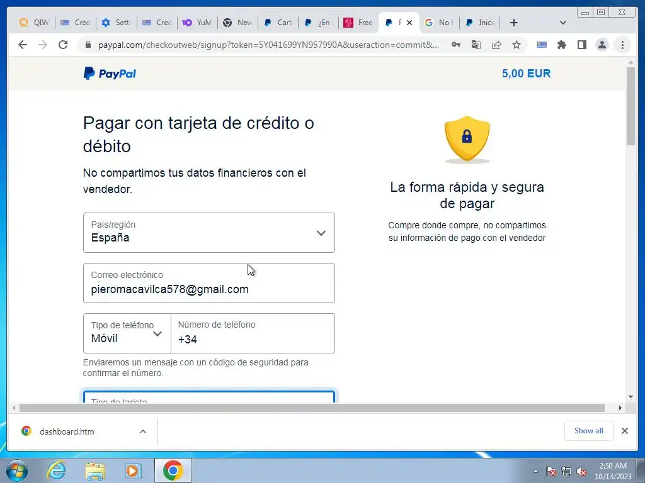The image size is (645, 483).
Task: Close the active PayPal tab
Action: click(x=409, y=23)
